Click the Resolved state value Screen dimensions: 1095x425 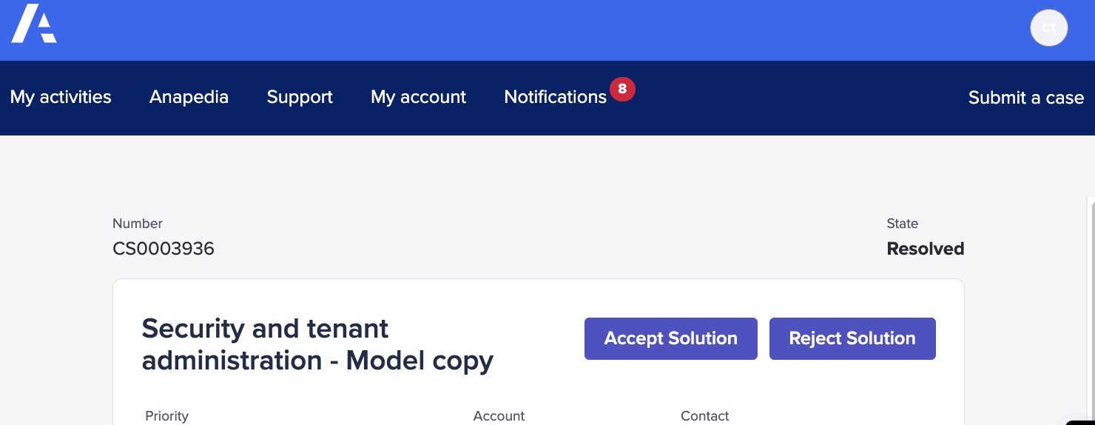tap(925, 249)
